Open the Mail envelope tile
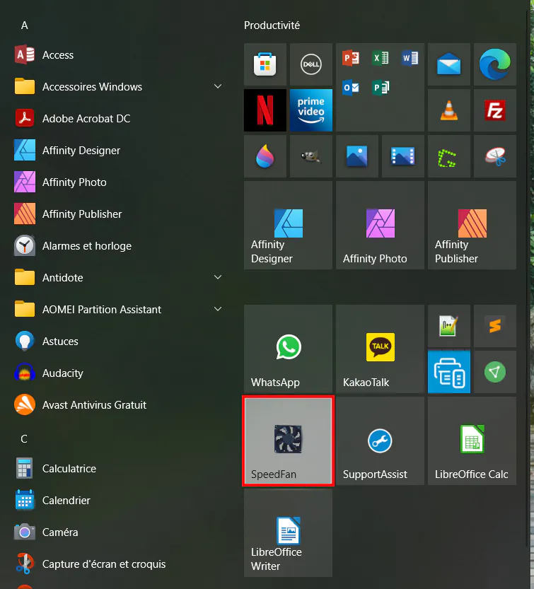Image resolution: width=534 pixels, height=589 pixels. pyautogui.click(x=448, y=64)
